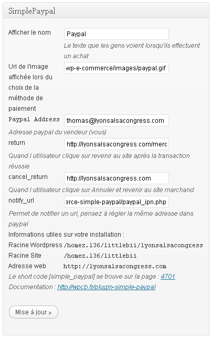The image size is (212, 338).
Task: Click the 'Url de l'image affichée' label
Action: point(30,88)
